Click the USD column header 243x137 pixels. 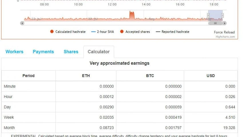coord(211,76)
